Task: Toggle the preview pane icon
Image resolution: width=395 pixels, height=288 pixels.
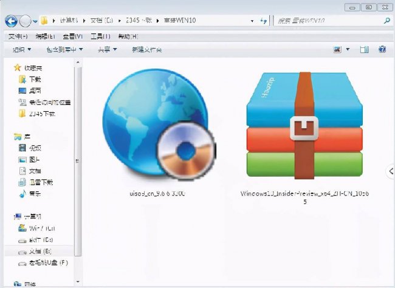Action: [x=364, y=49]
